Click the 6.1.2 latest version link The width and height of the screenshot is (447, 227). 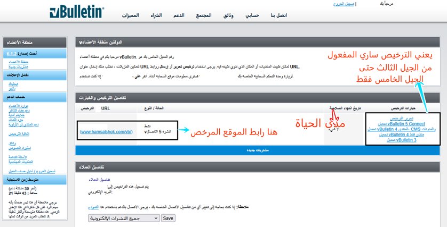click(12, 53)
